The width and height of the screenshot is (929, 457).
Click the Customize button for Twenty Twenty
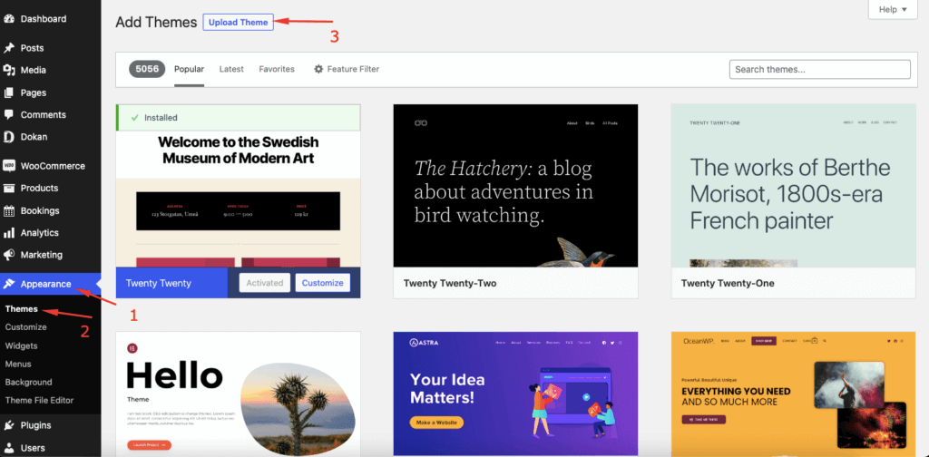click(x=323, y=283)
